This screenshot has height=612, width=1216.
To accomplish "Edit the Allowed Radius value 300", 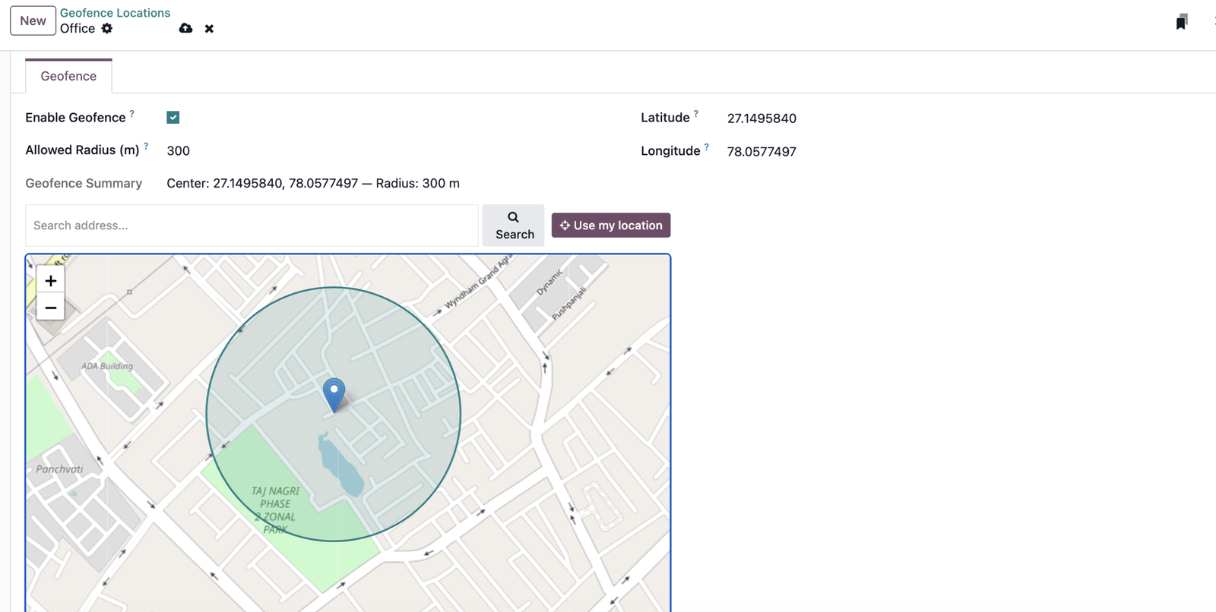I will 179,150.
